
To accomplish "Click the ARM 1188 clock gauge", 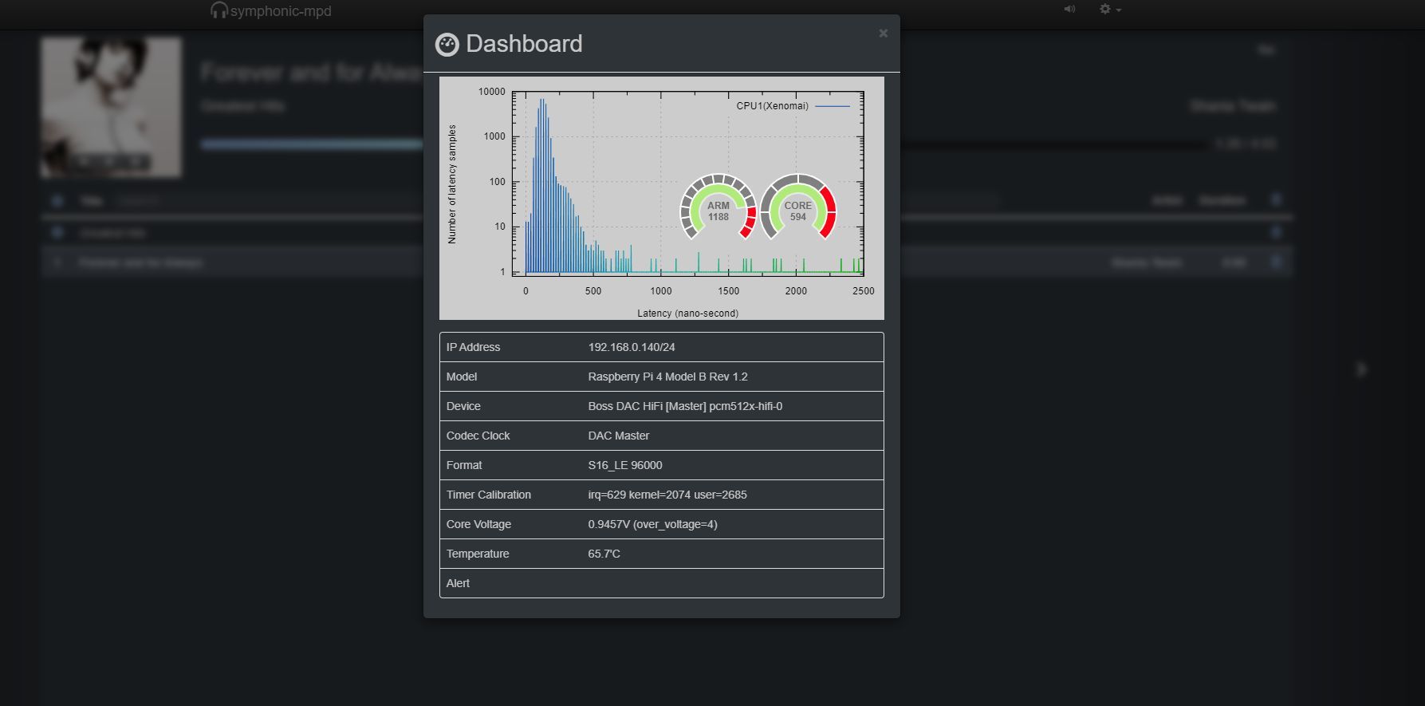I will 718,208.
